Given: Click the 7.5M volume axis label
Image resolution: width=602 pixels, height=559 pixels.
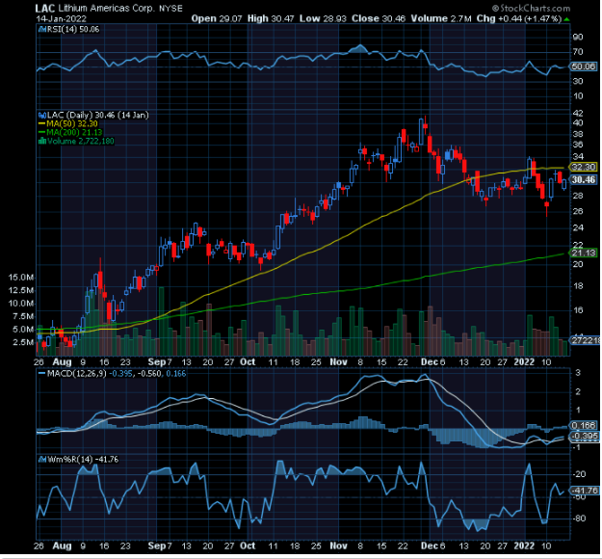Looking at the screenshot, I should coord(23,316).
